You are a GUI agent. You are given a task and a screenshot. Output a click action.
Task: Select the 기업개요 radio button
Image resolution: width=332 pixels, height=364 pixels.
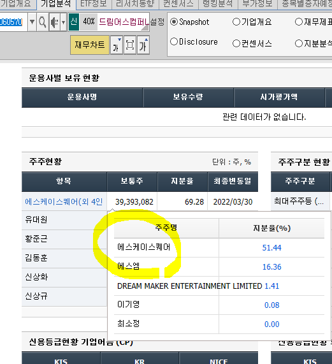click(236, 22)
